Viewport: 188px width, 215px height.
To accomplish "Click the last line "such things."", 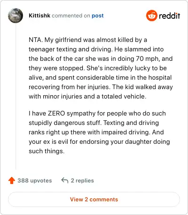I will [47, 151].
